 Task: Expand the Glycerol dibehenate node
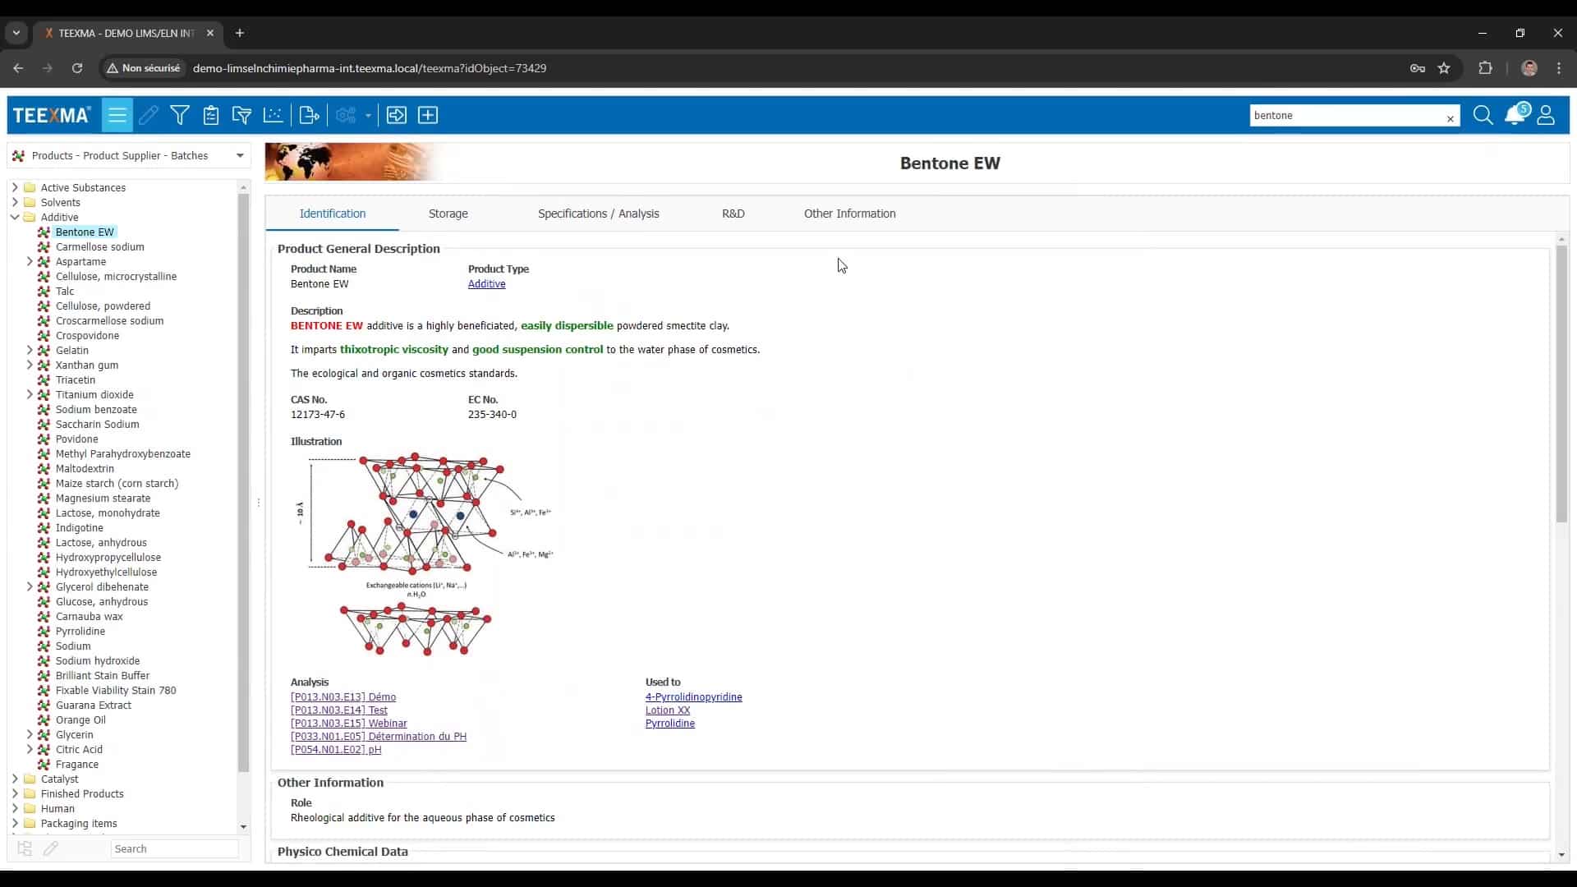coord(30,586)
